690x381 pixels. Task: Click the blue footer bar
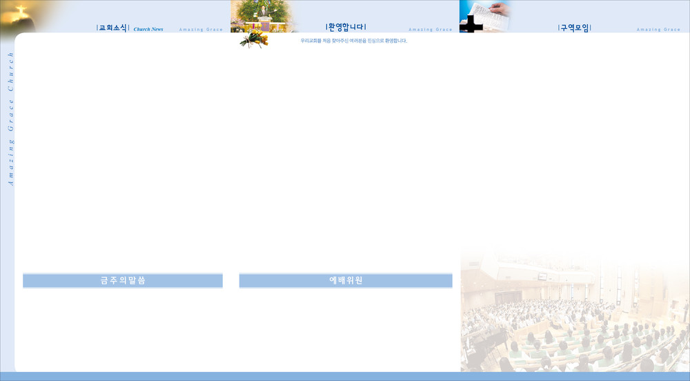coord(345,376)
